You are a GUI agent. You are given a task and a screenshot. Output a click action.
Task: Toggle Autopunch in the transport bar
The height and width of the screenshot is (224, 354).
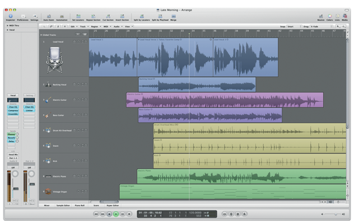231,214
